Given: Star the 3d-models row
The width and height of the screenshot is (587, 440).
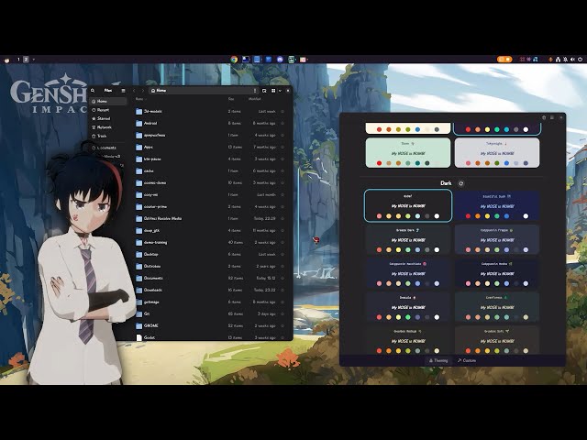Looking at the screenshot, I should [282, 112].
